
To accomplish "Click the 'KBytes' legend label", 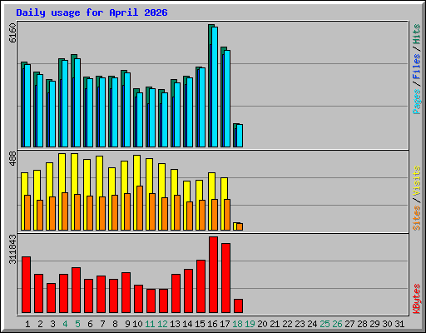I will click(417, 299).
